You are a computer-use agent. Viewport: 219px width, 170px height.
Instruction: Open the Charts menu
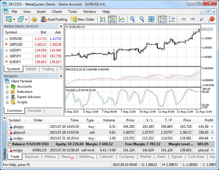(57, 12)
